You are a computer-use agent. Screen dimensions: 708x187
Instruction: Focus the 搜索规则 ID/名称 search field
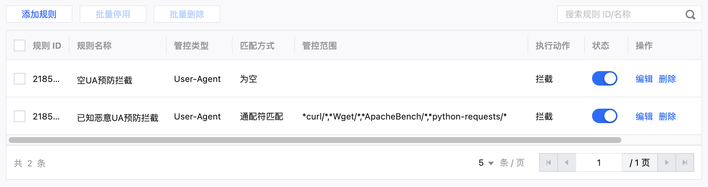(x=620, y=14)
